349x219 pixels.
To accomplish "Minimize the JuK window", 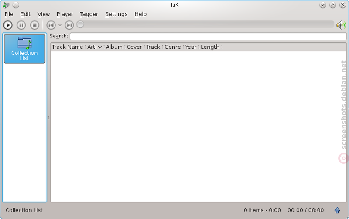I will pyautogui.click(x=323, y=5).
